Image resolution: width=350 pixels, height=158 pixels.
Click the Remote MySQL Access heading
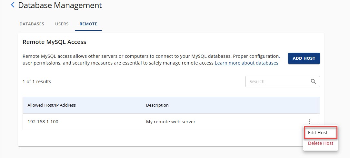[x=55, y=42]
